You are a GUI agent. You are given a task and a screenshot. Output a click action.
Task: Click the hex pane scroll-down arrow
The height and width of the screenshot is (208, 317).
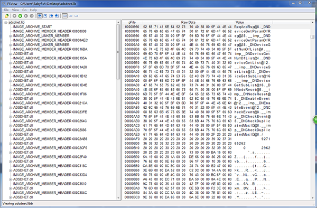(313, 198)
